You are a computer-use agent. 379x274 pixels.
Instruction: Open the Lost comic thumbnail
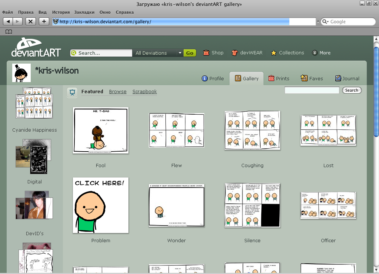coord(328,130)
